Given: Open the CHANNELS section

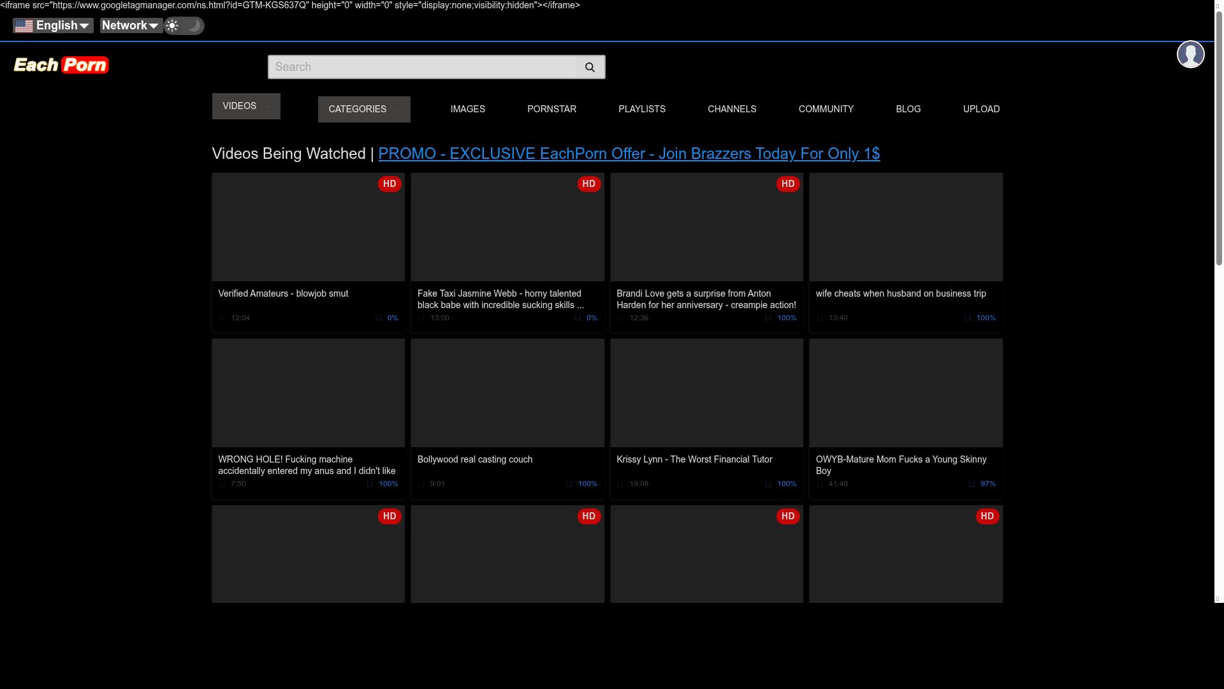Looking at the screenshot, I should click(x=732, y=109).
